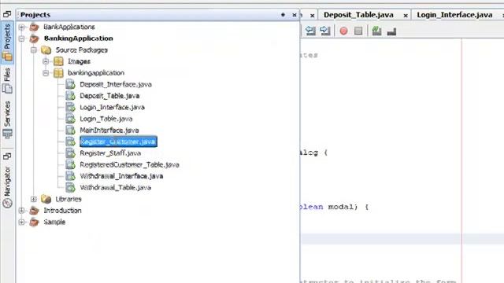Screen dimensions: 504x283
Task: Select Login_Interface.java in the tree
Action: [112, 107]
